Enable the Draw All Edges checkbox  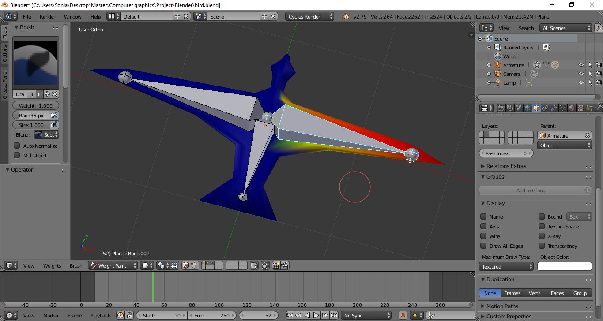[x=483, y=246]
